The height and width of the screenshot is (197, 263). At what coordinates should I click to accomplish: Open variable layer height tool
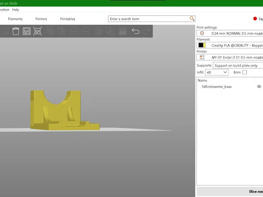click(x=122, y=31)
